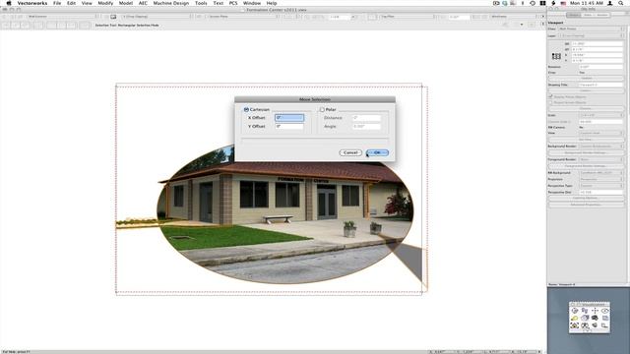Click the Distance field in Move Selection
The width and height of the screenshot is (630, 354).
(366, 118)
